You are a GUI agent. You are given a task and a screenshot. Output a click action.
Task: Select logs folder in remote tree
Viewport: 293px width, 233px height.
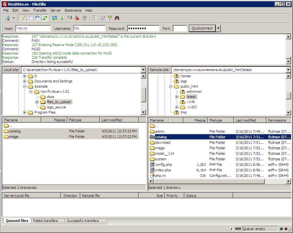(x=183, y=81)
